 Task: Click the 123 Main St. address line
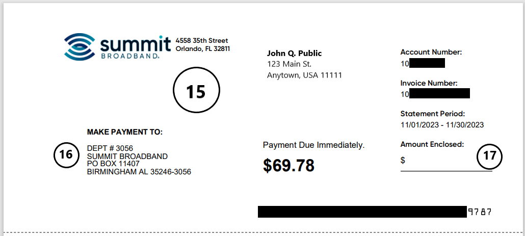(x=289, y=64)
